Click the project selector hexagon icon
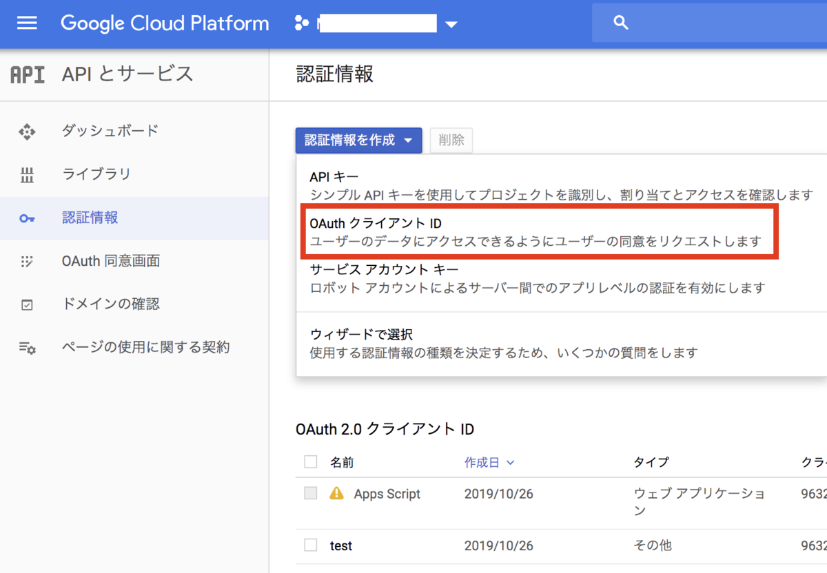Screen dimensions: 827x573 pyautogui.click(x=301, y=23)
